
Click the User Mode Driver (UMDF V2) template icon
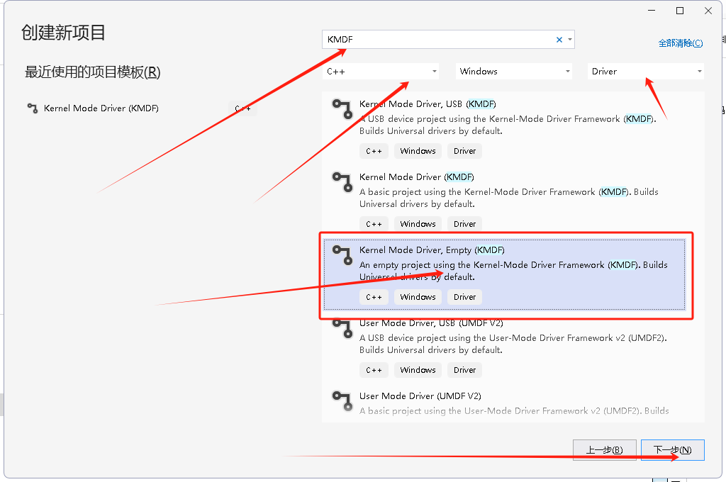tap(342, 401)
